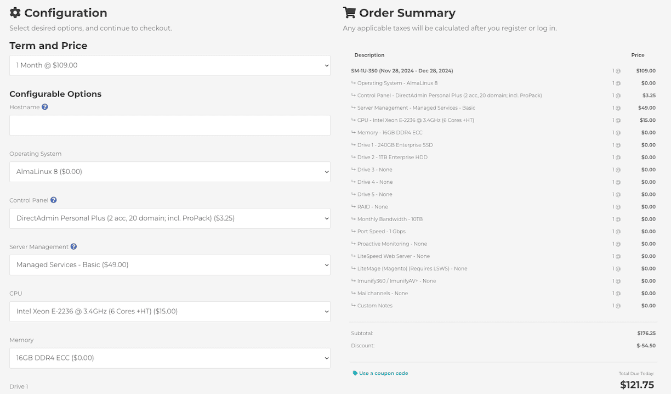The width and height of the screenshot is (671, 394).
Task: Click the coupon tag icon
Action: (356, 372)
